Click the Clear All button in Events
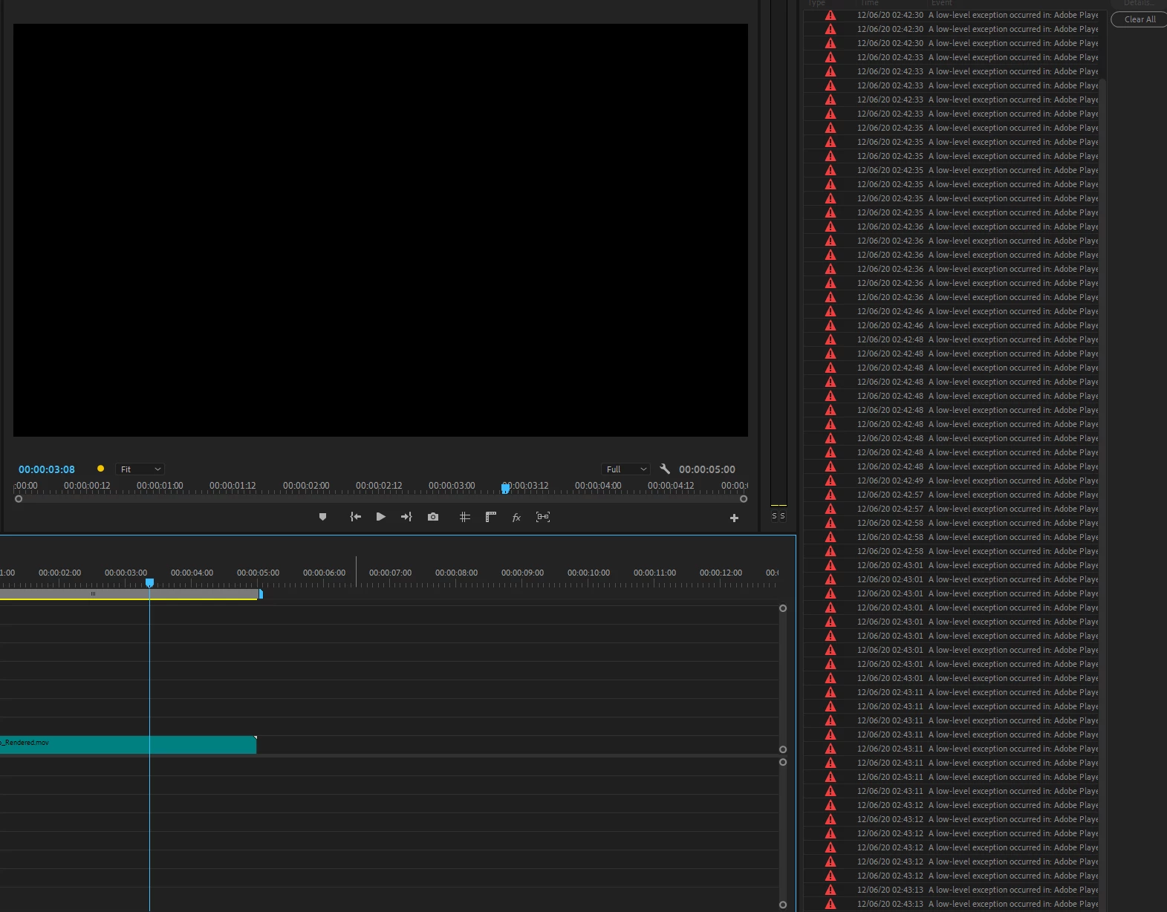Viewport: 1167px width, 912px height. point(1140,20)
